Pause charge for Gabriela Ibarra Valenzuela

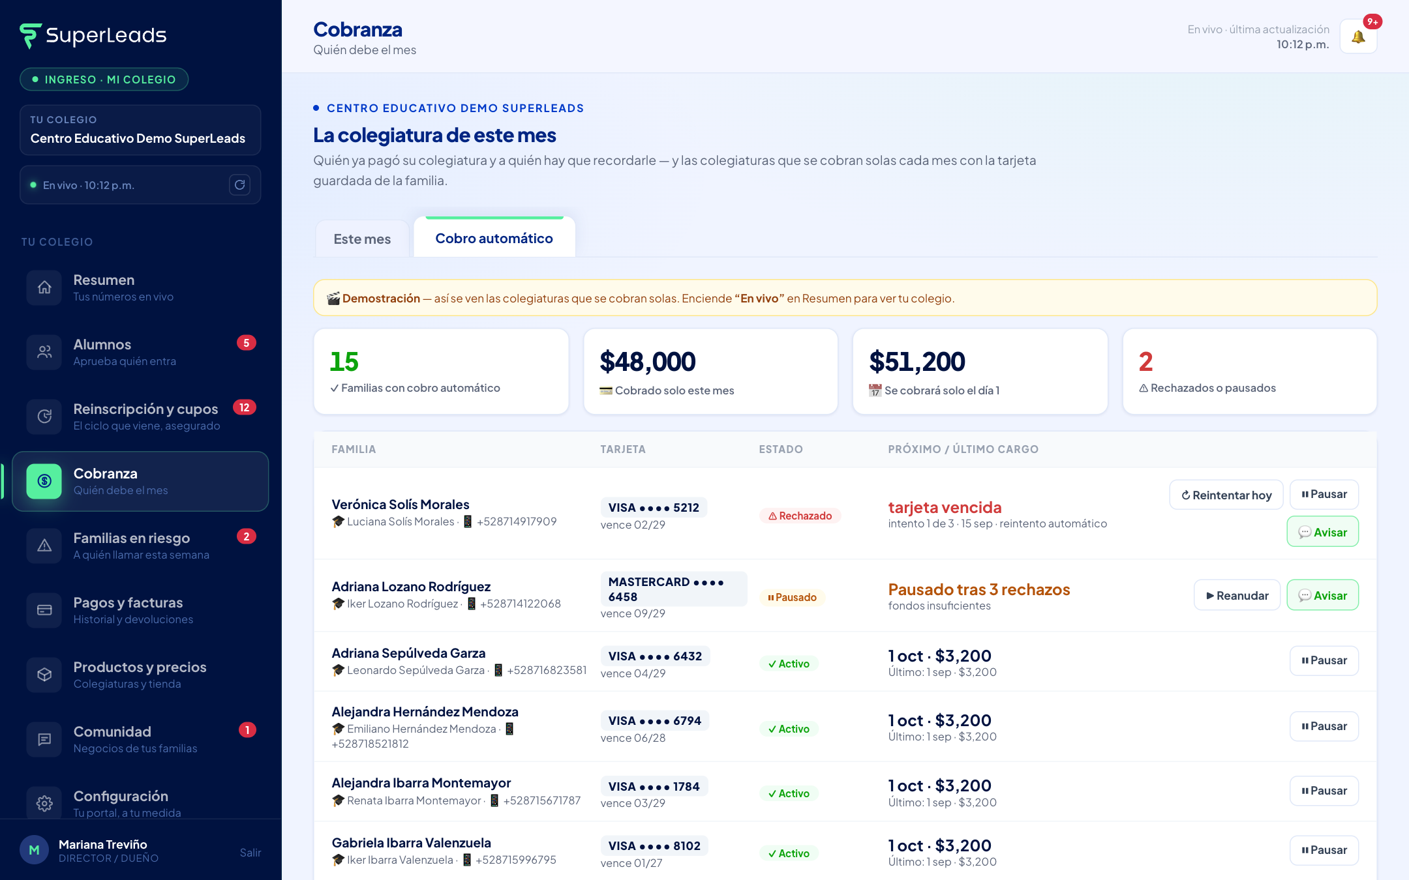(1324, 850)
